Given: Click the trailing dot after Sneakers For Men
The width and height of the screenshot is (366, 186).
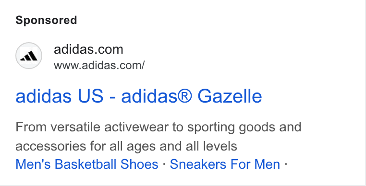Looking at the screenshot, I should point(286,164).
